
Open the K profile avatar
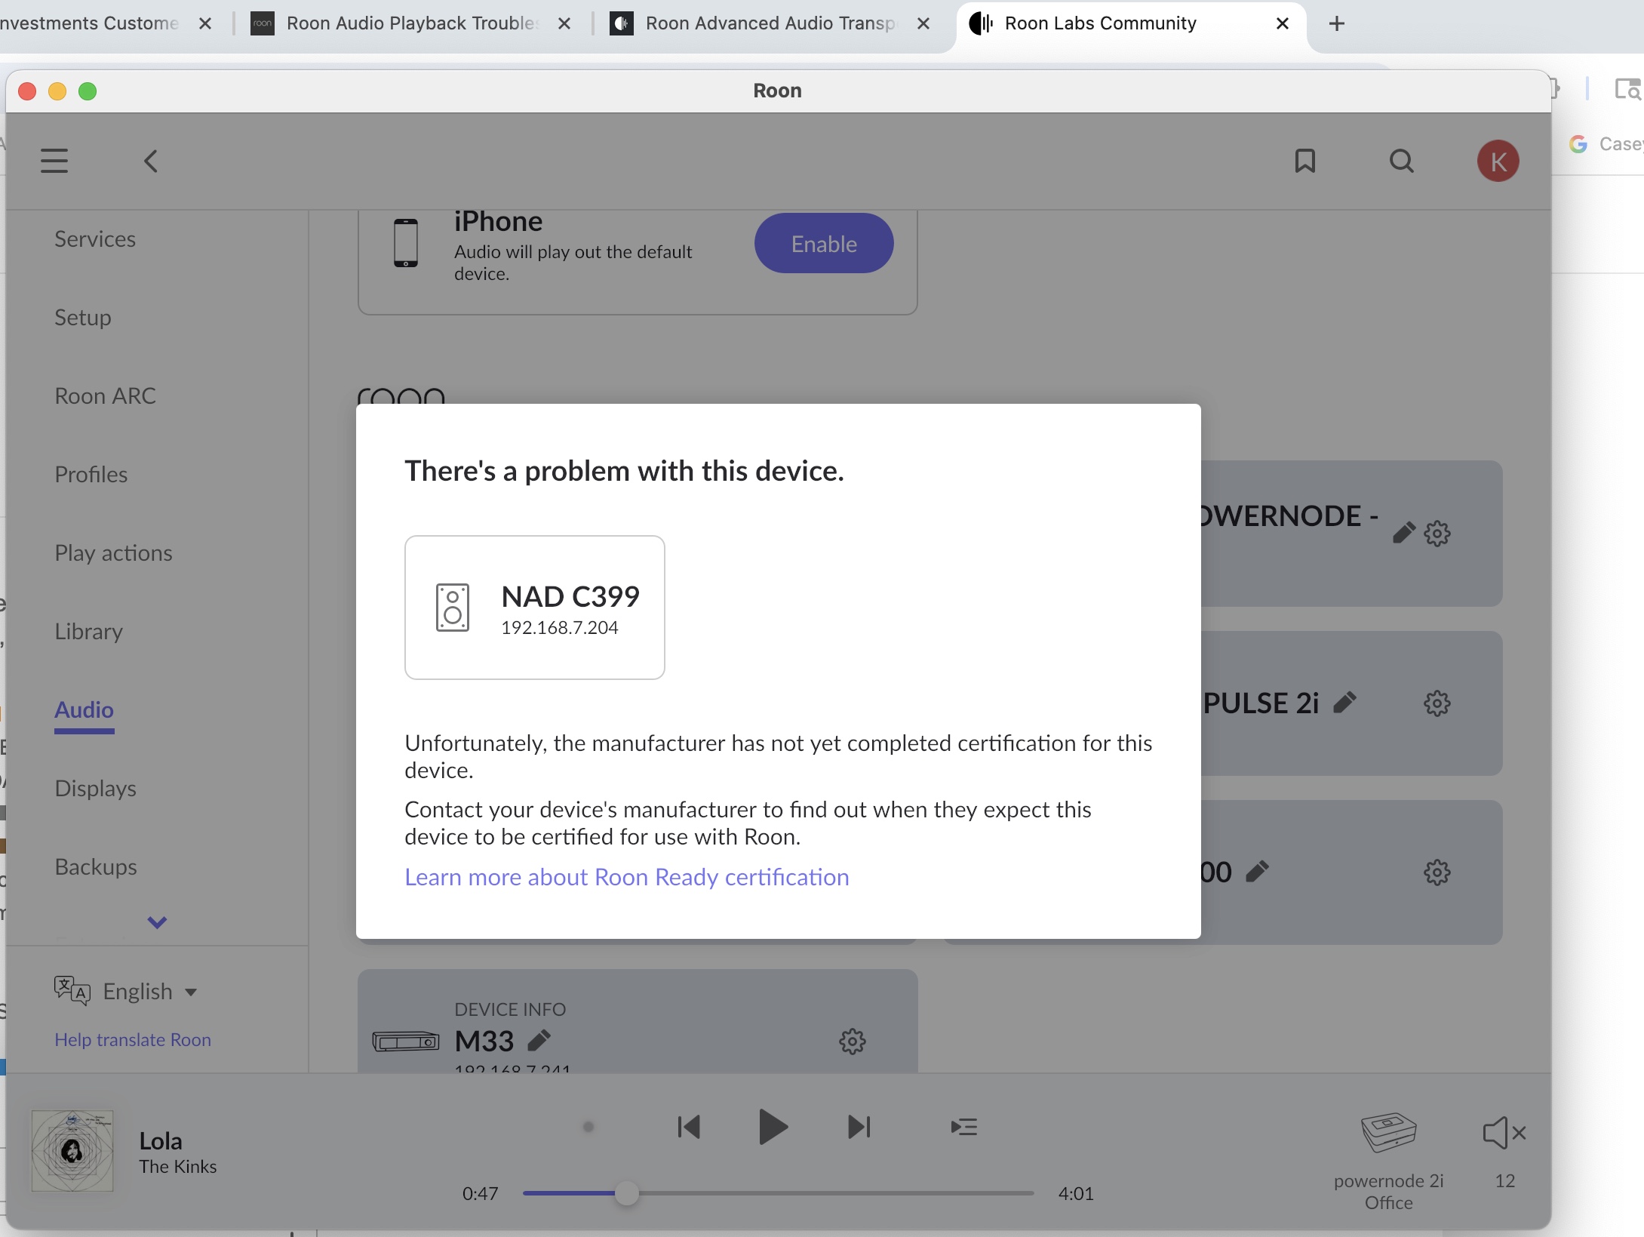1498,161
